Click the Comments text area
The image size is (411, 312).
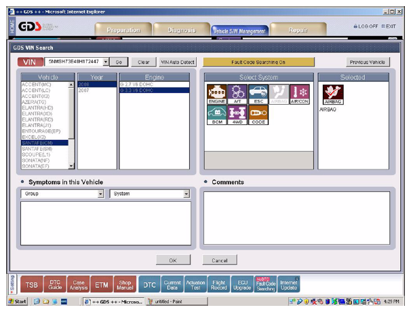(296, 218)
